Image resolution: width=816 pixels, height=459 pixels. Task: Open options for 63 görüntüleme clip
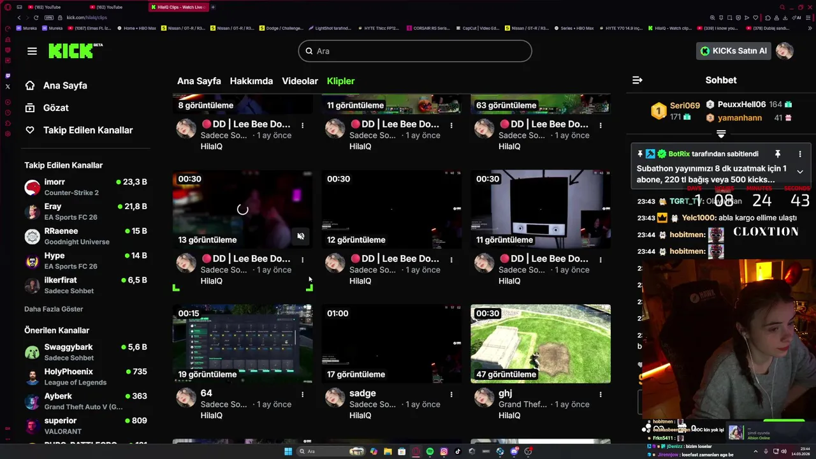pos(601,125)
